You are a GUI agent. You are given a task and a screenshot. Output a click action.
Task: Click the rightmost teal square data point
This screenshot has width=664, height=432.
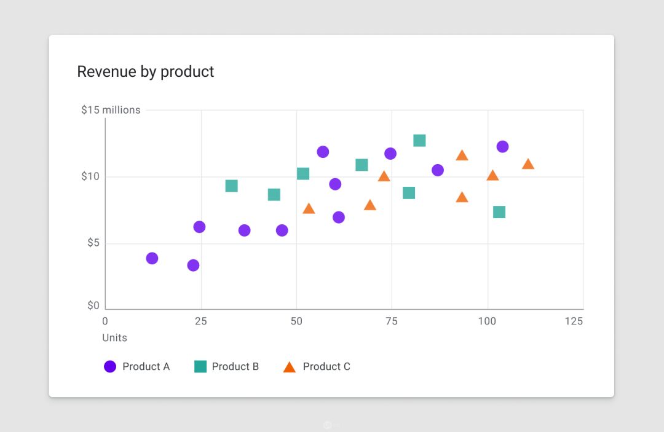[x=499, y=212]
